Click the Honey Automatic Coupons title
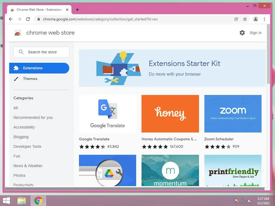Screen dimensions: 275x206 click(x=169, y=139)
